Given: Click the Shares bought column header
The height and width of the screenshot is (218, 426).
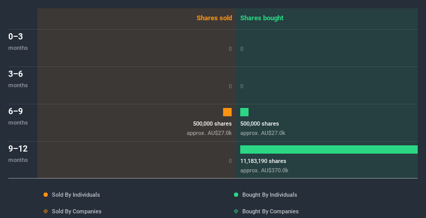Looking at the screenshot, I should click(x=262, y=18).
